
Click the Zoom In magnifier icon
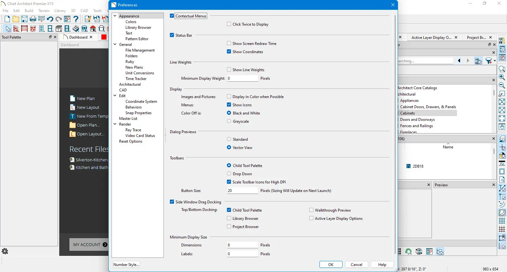tap(502, 77)
